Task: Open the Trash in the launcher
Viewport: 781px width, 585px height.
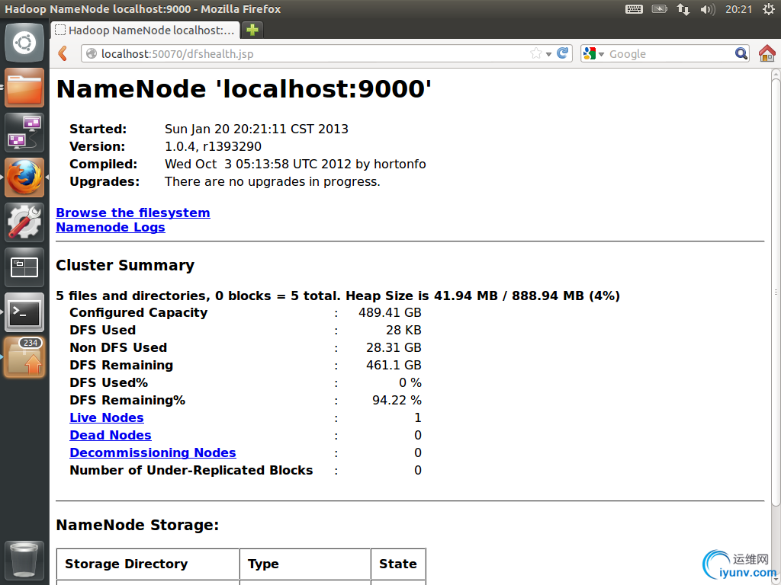Action: click(x=24, y=560)
